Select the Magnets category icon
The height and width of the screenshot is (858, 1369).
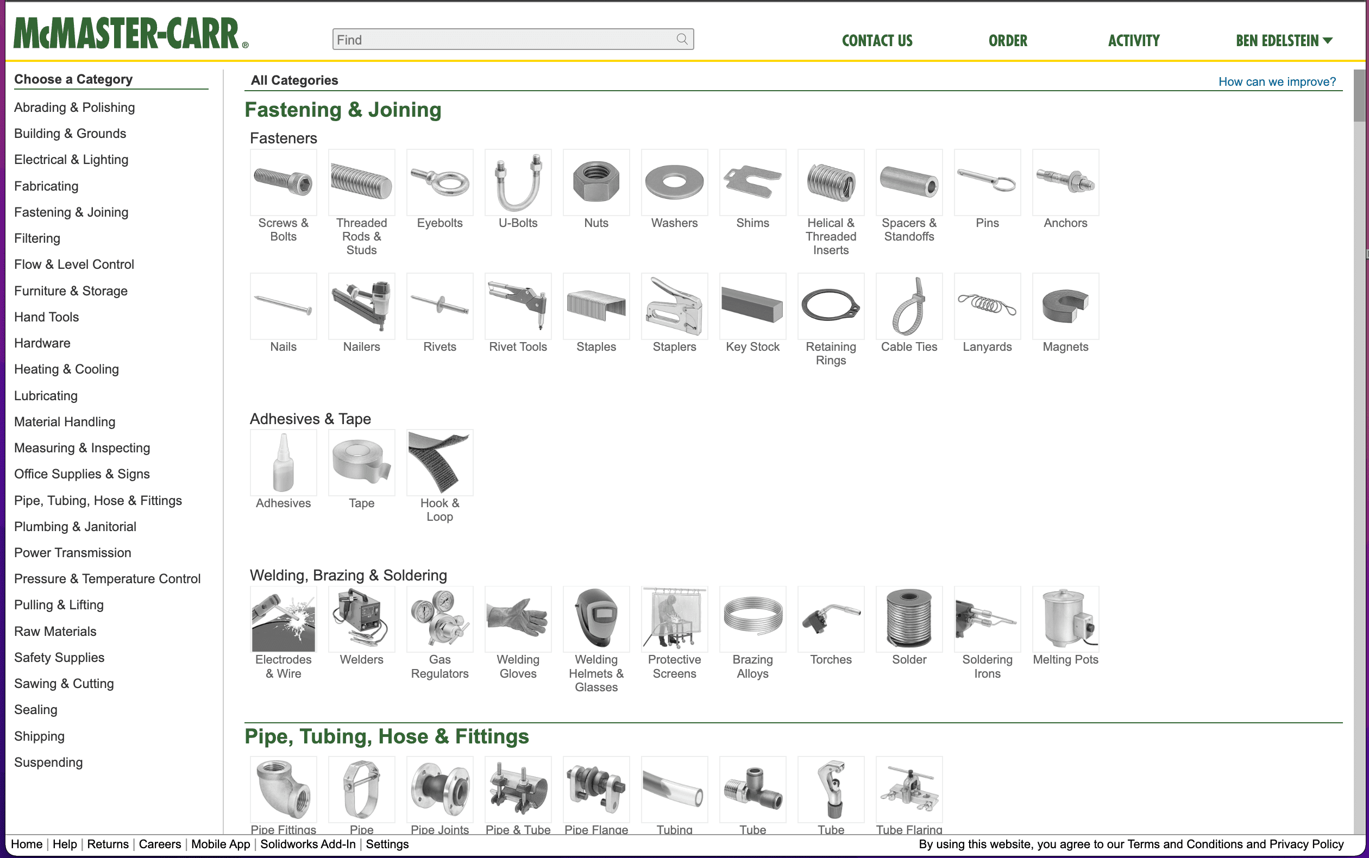(1065, 305)
